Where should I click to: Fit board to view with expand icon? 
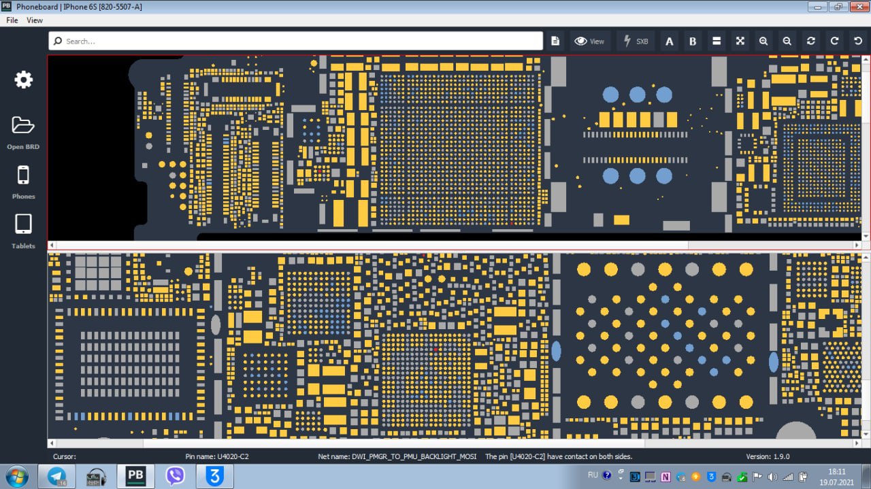coord(740,41)
